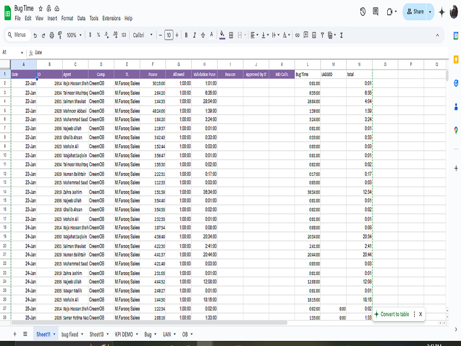461x346 pixels.
Task: Open the Share options arrow
Action: tap(430, 12)
